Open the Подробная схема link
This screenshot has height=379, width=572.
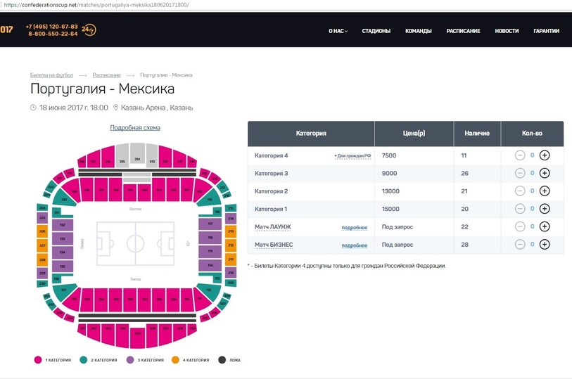(135, 127)
